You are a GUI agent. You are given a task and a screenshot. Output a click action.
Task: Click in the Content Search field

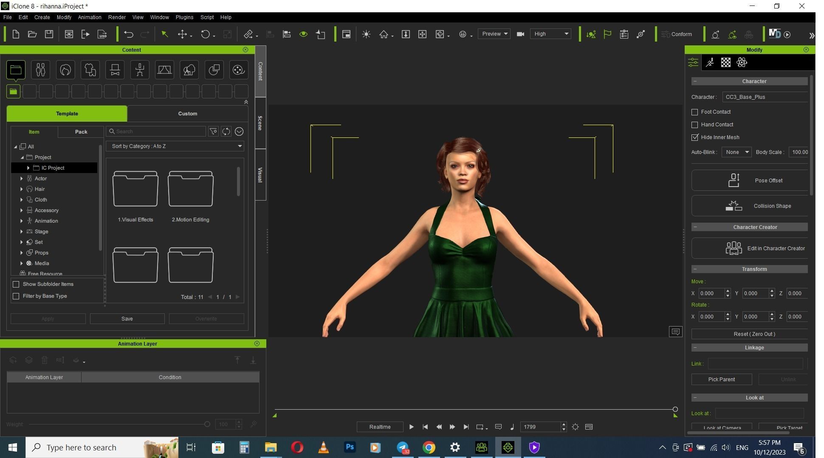pos(156,131)
